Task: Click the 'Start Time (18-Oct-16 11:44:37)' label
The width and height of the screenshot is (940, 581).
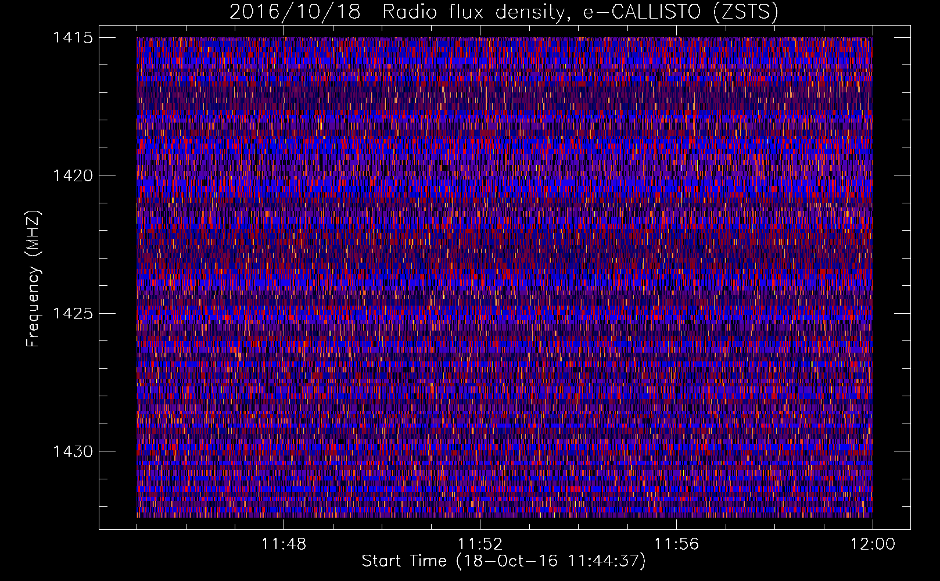Action: tap(504, 561)
